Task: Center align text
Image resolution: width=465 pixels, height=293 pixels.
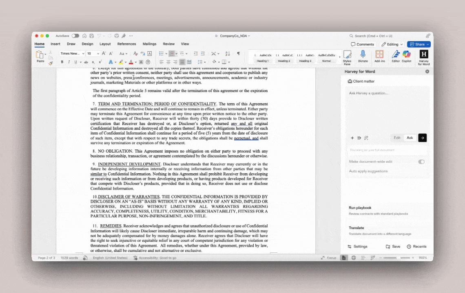Action: pos(168,62)
